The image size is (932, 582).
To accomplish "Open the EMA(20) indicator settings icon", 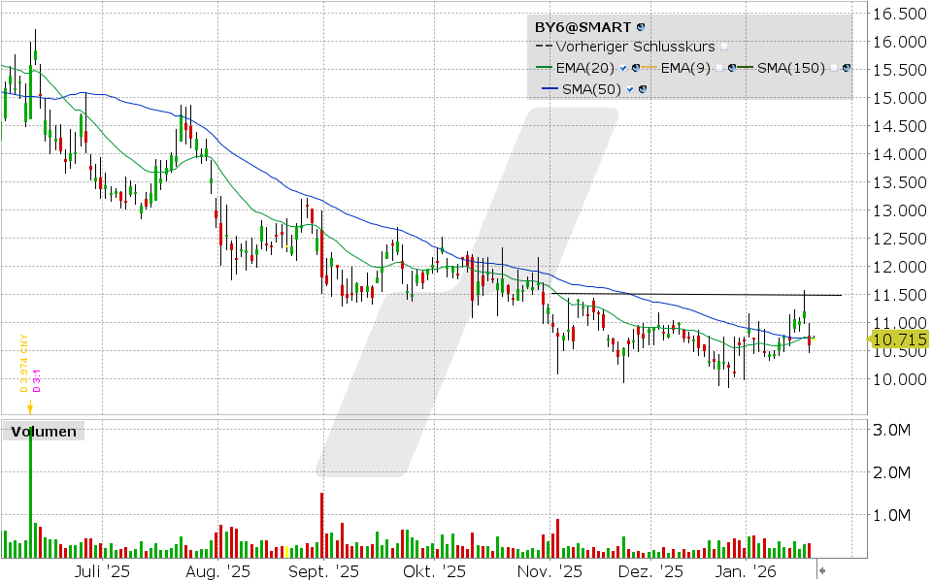I will [636, 68].
